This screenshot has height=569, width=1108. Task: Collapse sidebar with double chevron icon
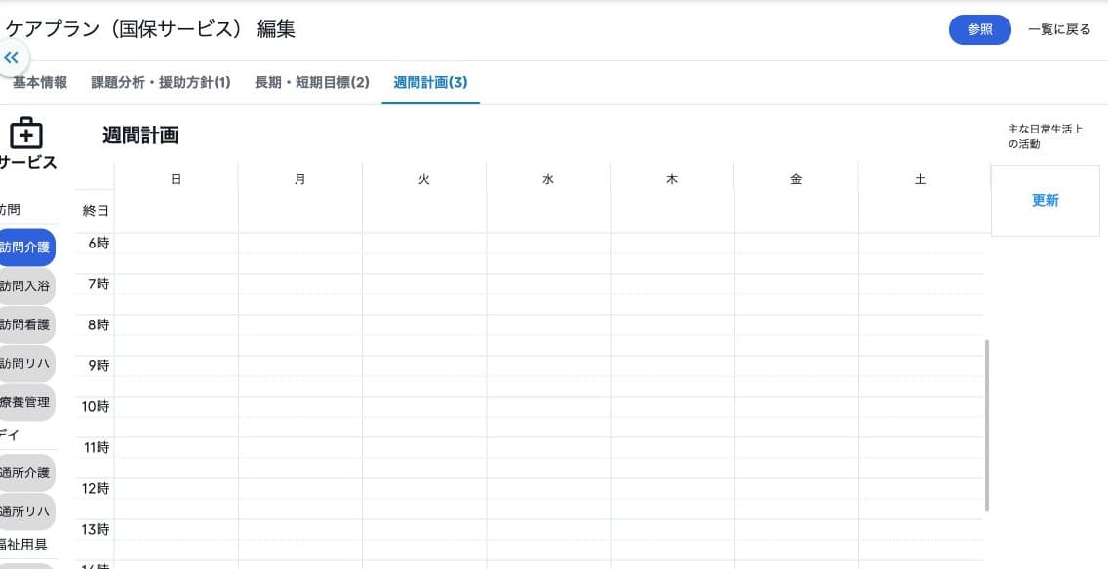[12, 57]
